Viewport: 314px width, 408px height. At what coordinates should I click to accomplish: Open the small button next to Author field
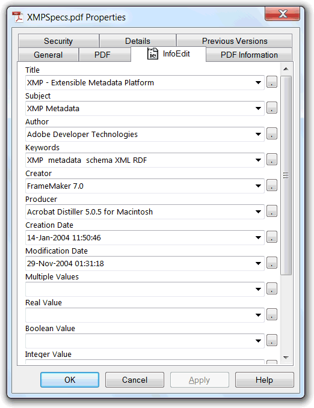coord(271,134)
